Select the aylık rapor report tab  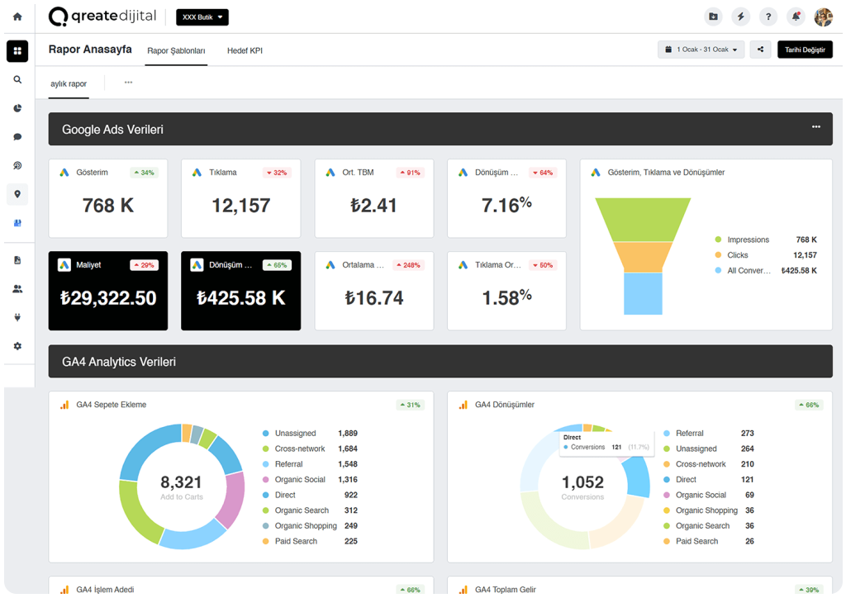69,83
